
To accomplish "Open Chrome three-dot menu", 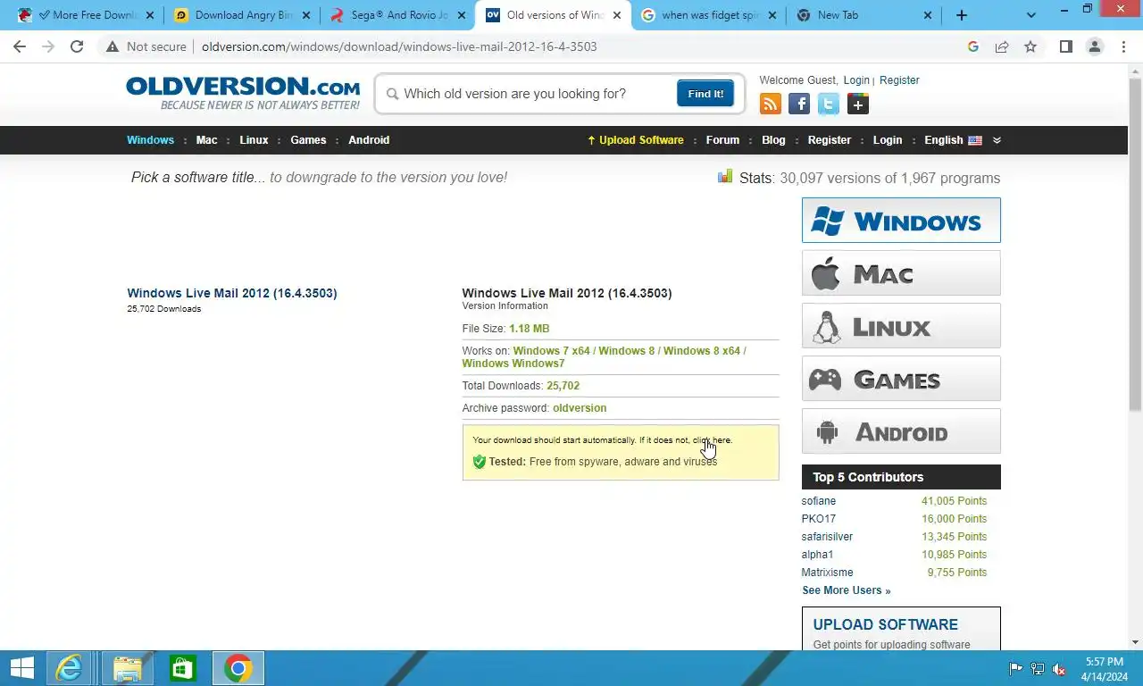I will [x=1123, y=46].
